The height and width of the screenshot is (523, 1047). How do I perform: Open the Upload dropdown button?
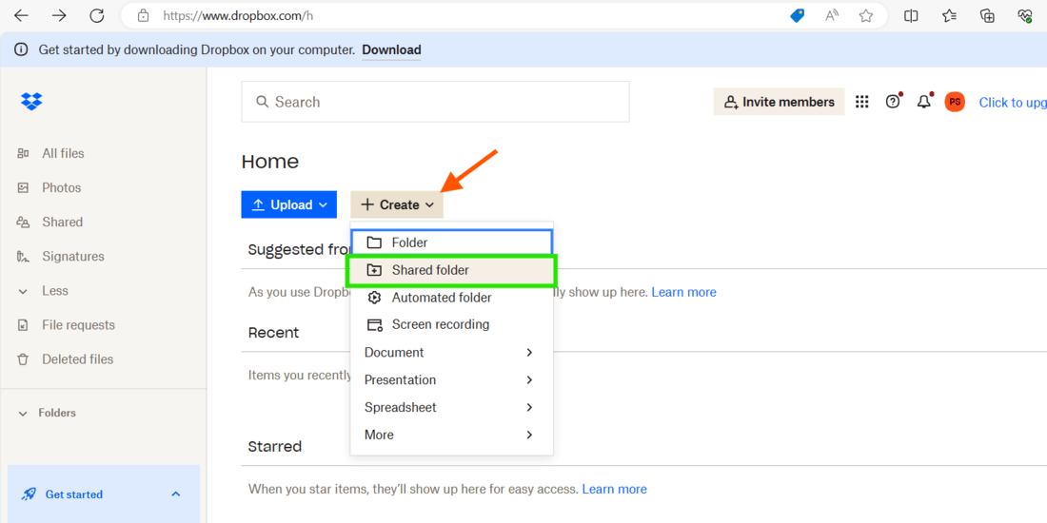point(289,204)
